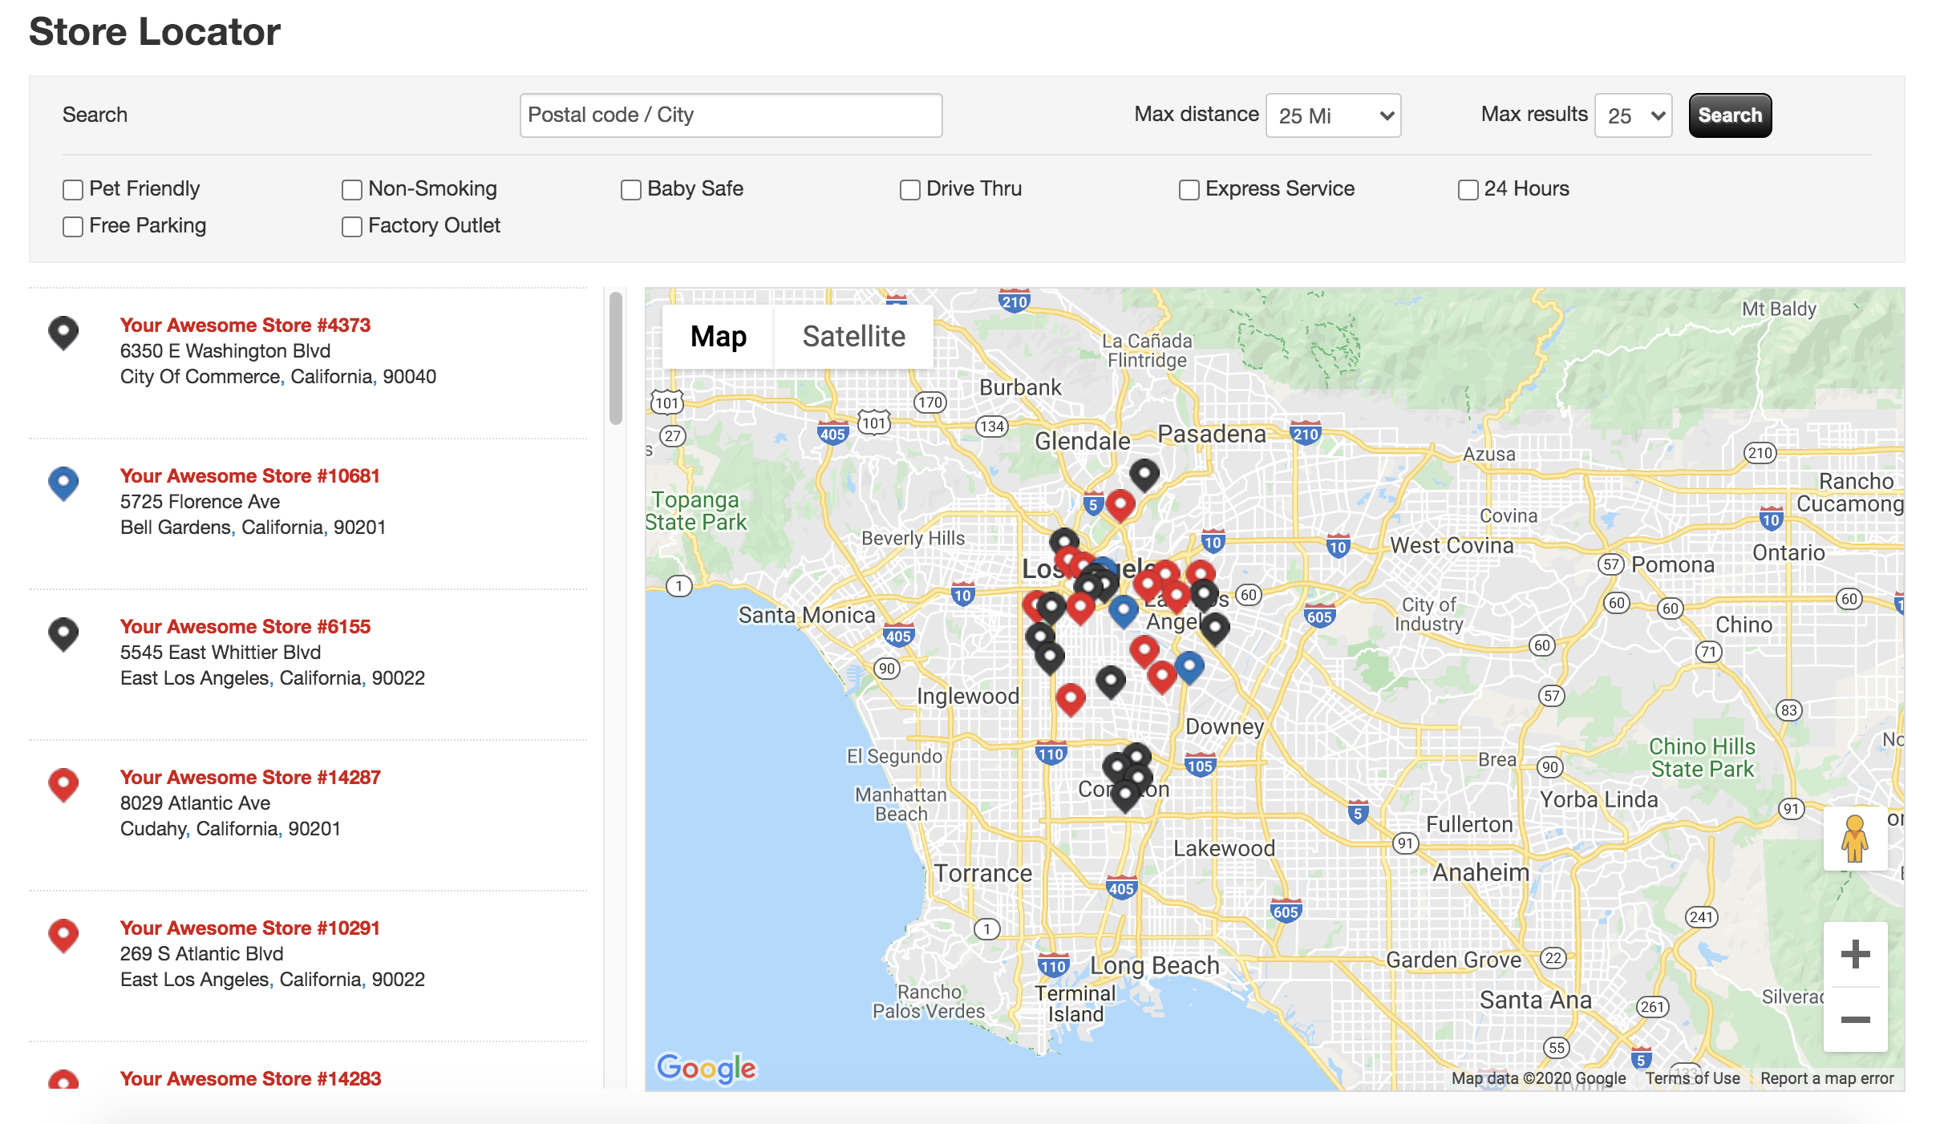Toggle the Pet Friendly checkbox

tap(73, 189)
